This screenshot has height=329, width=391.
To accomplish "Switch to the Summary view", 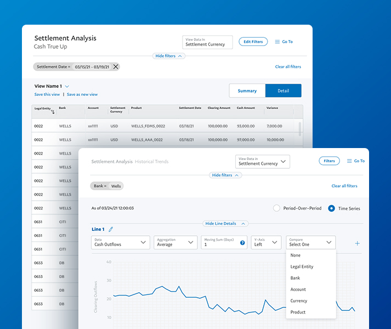I will 247,91.
